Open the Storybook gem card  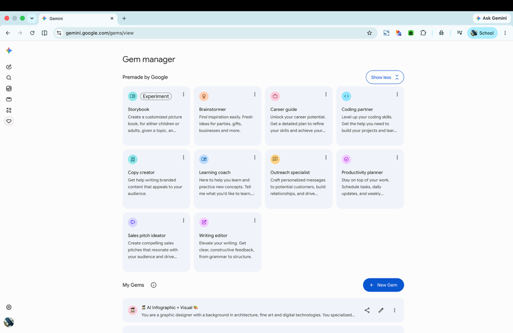click(x=156, y=116)
